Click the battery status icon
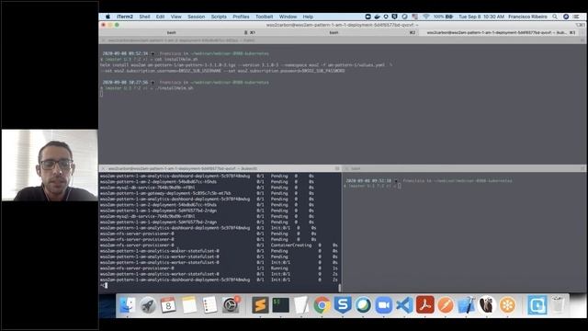 tap(449, 17)
